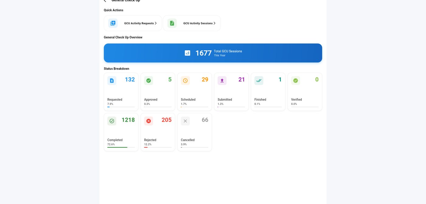The image size is (426, 204).
Task: Click the Quick Actions heading
Action: [x=113, y=10]
